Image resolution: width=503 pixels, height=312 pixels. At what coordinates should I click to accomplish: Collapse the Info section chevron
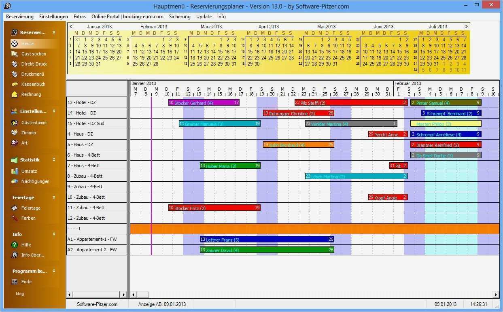pyautogui.click(x=54, y=234)
